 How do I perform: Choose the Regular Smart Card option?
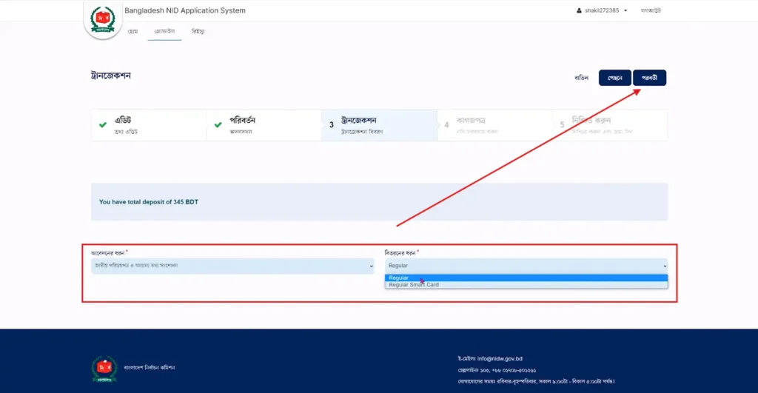pos(526,285)
